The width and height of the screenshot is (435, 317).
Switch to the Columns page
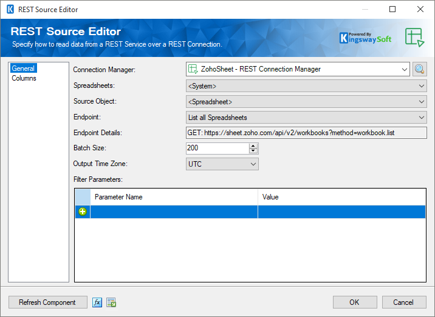click(x=24, y=78)
